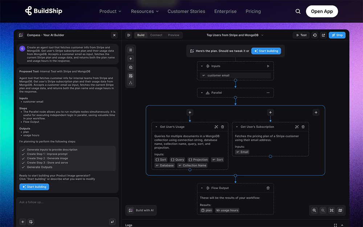Run the Inputs node play icon
The image size is (363, 227).
click(268, 66)
